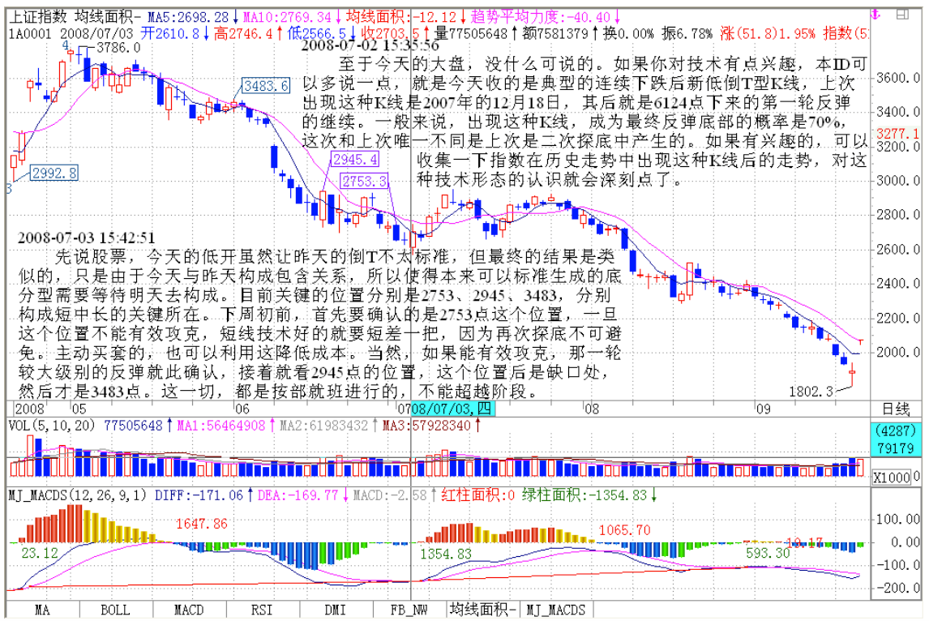Click the MA10:2769.34 value in header
Screen dimensions: 929x621
[x=287, y=17]
